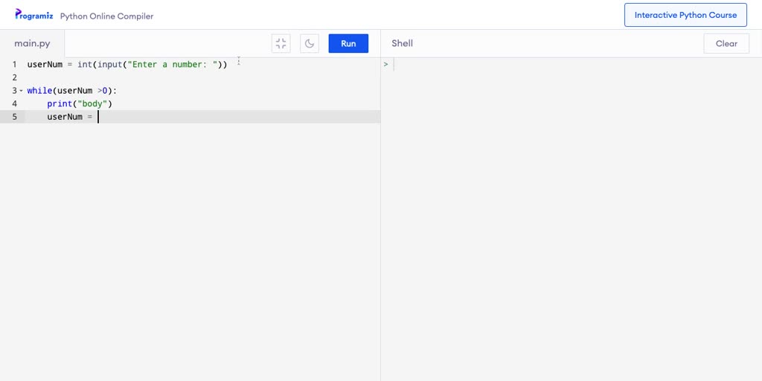The width and height of the screenshot is (762, 381).
Task: Click line number 4 in gutter
Action: point(14,103)
